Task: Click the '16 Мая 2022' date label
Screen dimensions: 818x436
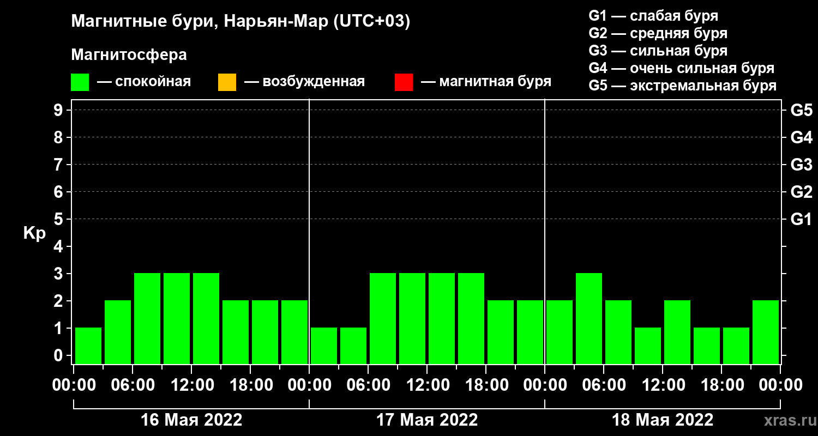Action: click(x=191, y=420)
